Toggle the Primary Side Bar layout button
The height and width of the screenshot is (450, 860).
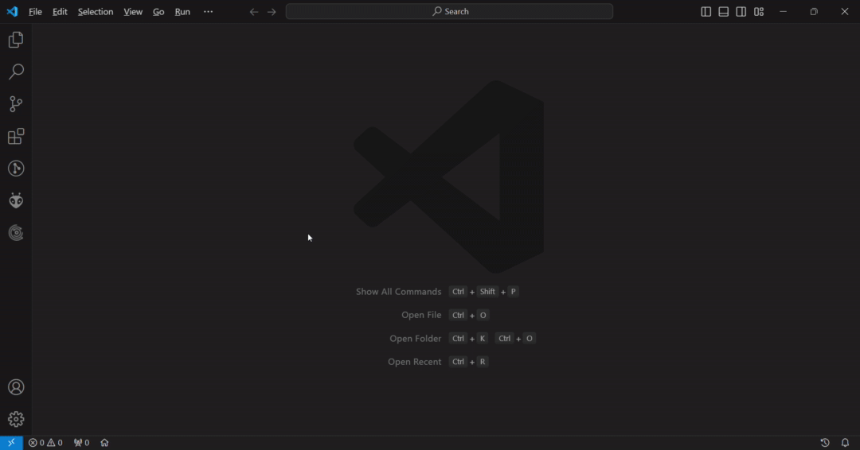(x=706, y=12)
